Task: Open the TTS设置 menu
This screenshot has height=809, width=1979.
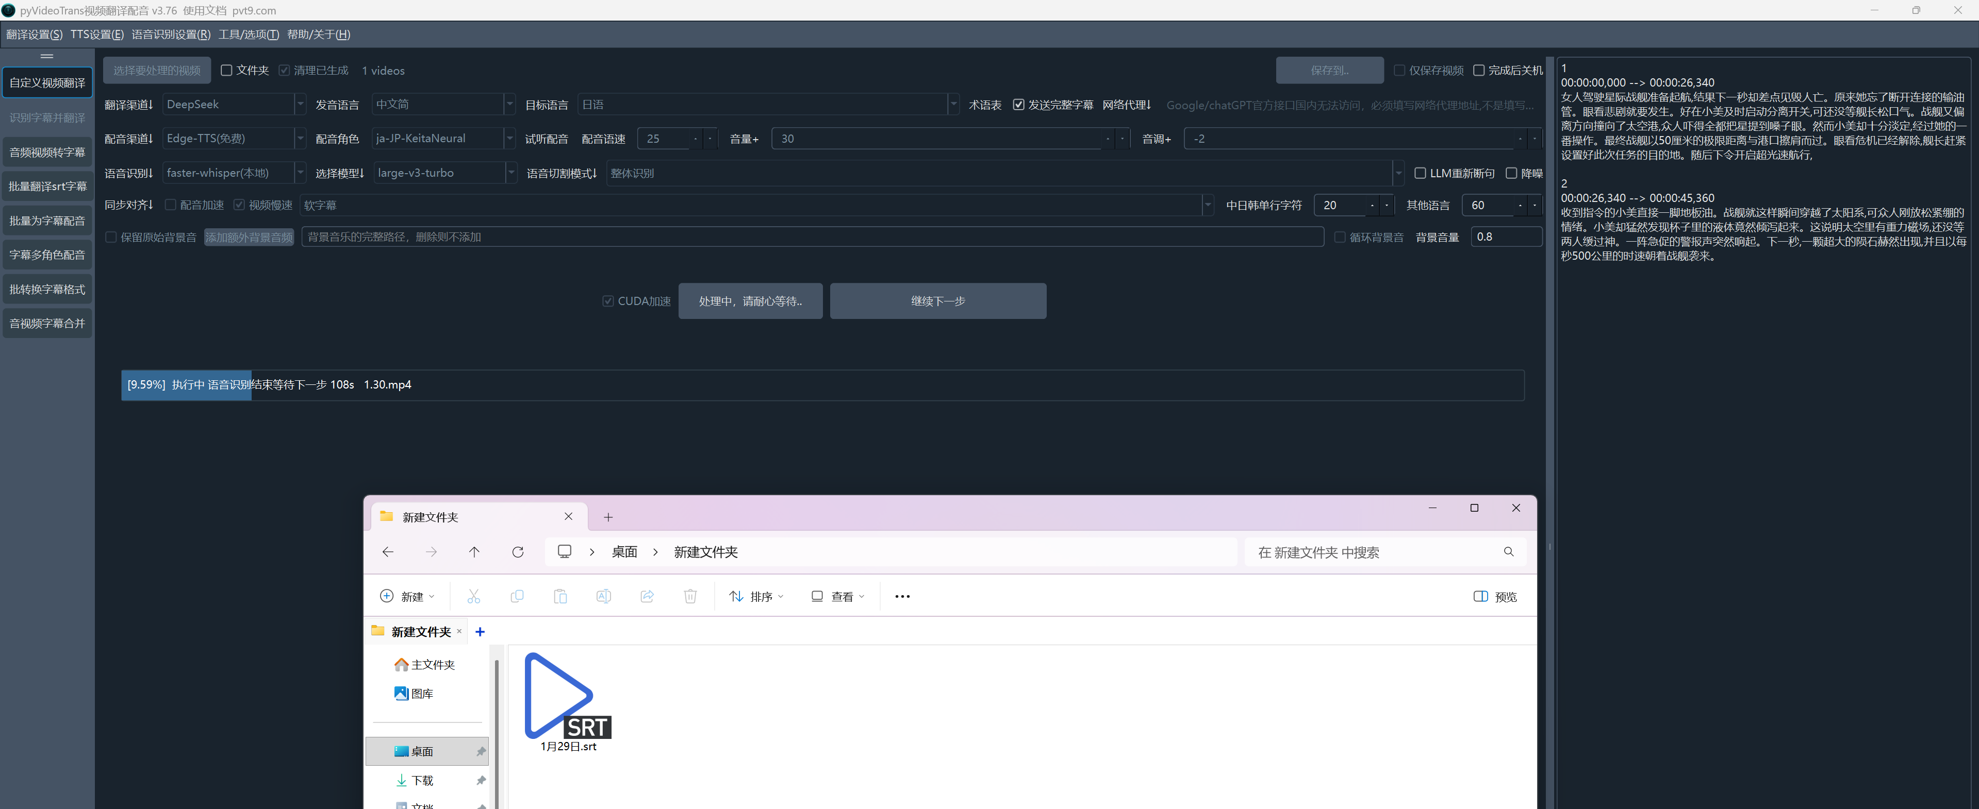Action: point(97,35)
